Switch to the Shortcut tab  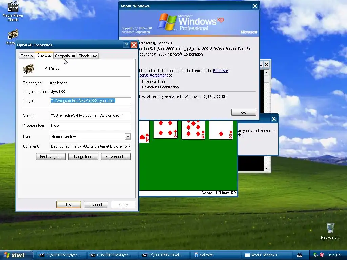(44, 55)
